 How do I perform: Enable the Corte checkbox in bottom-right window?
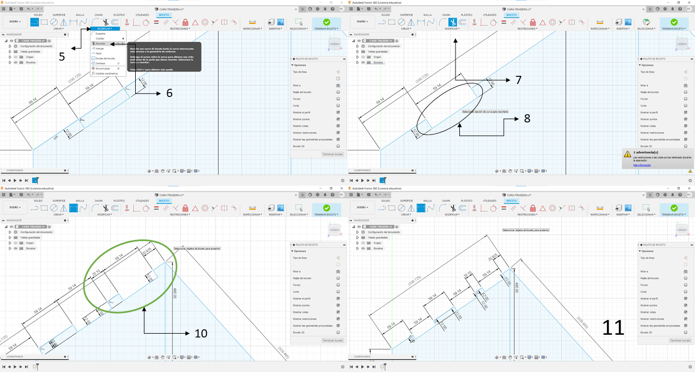pyautogui.click(x=685, y=292)
